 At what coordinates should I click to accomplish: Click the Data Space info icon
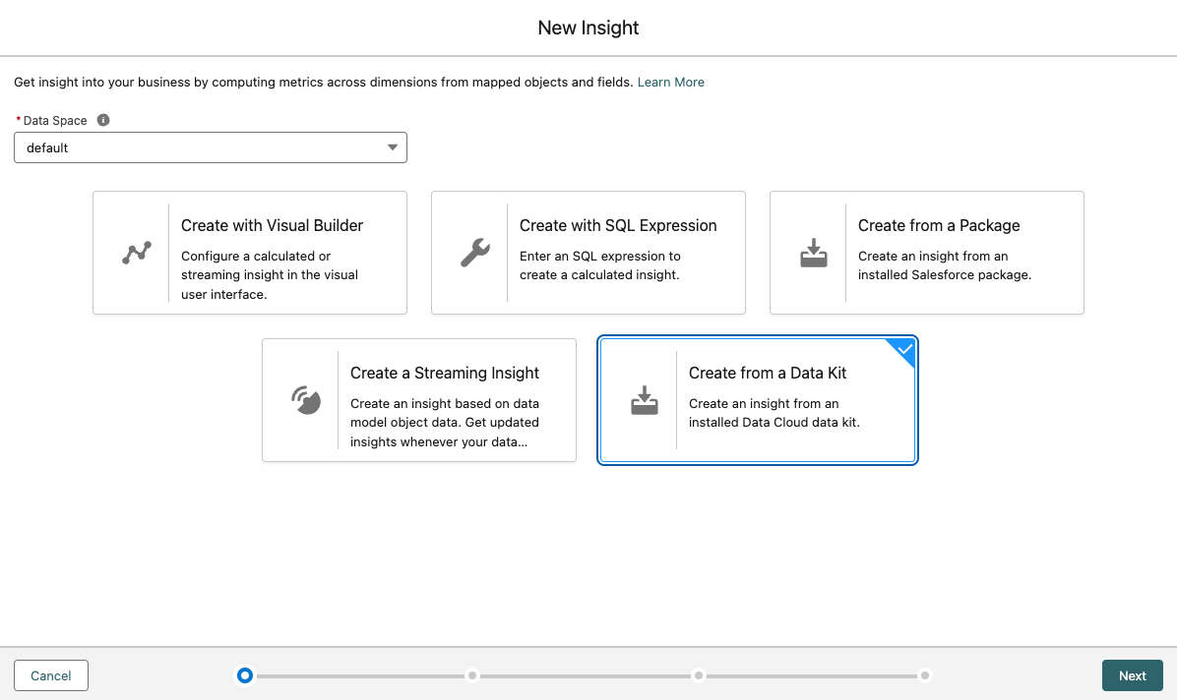[x=103, y=120]
